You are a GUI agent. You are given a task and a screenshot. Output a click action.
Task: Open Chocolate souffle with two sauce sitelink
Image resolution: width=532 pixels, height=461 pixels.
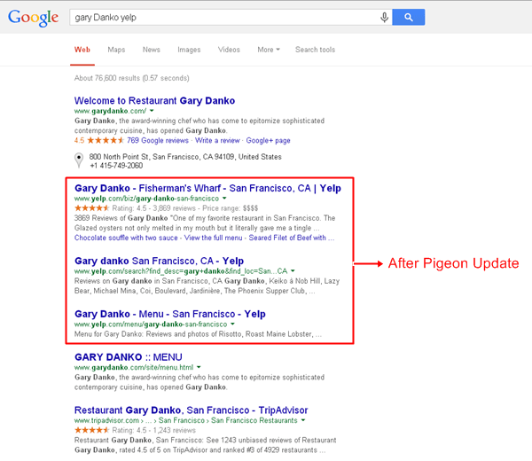(x=126, y=238)
